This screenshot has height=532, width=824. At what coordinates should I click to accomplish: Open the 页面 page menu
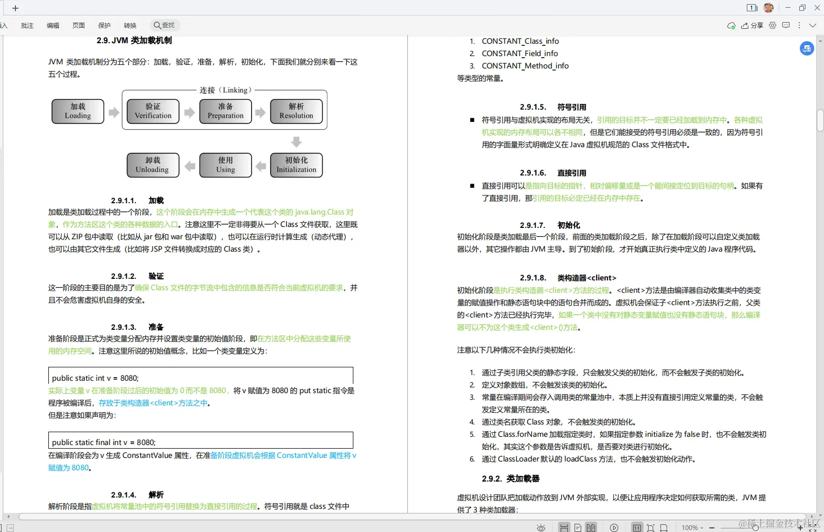coord(78,25)
